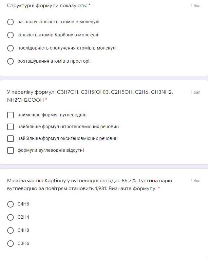Viewport: 208px width, 258px height.
Task: Choose the C2H4 radio option
Action: click(x=10, y=217)
